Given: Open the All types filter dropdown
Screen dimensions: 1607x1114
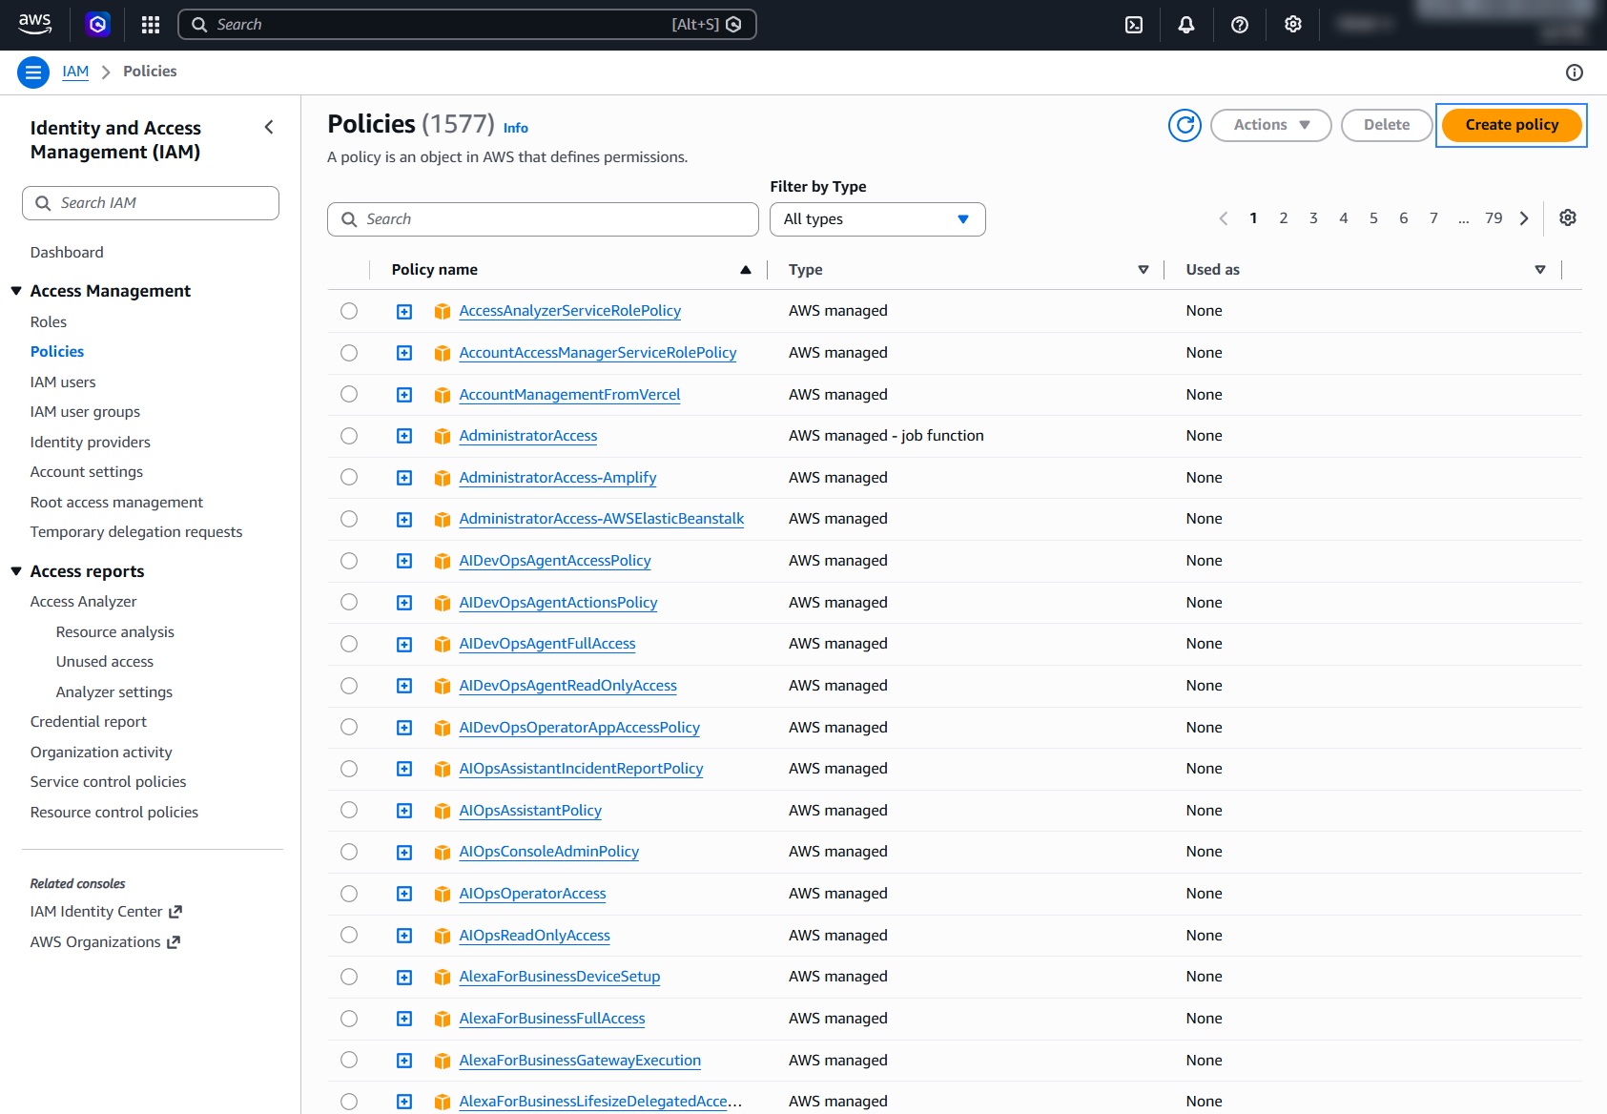Looking at the screenshot, I should 877,219.
